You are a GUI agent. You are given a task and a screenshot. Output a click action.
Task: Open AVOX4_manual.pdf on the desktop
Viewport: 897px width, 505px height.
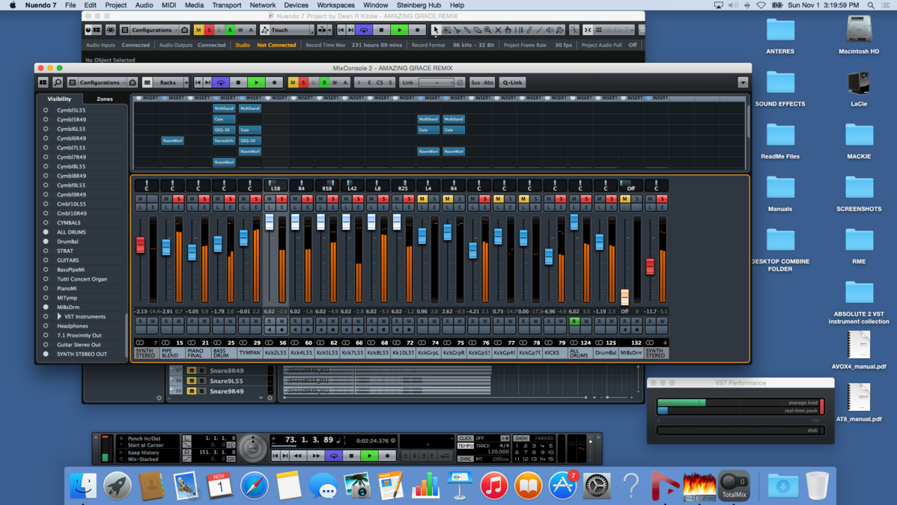[859, 350]
